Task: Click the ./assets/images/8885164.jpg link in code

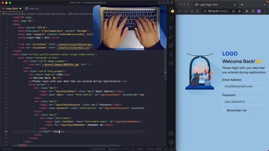Action: (60, 65)
